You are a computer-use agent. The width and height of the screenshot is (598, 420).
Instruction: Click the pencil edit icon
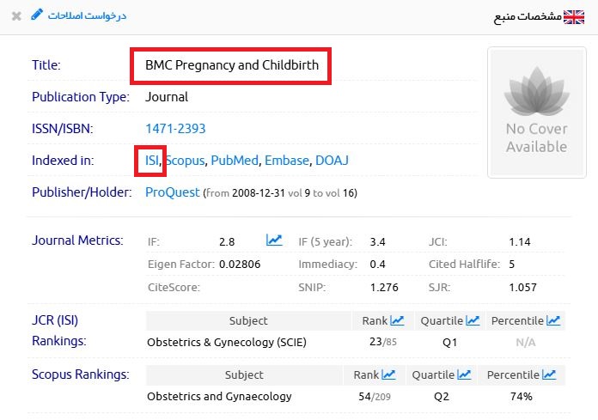pyautogui.click(x=36, y=15)
